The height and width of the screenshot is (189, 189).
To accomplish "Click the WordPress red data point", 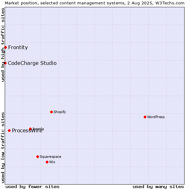I will coord(145,117).
